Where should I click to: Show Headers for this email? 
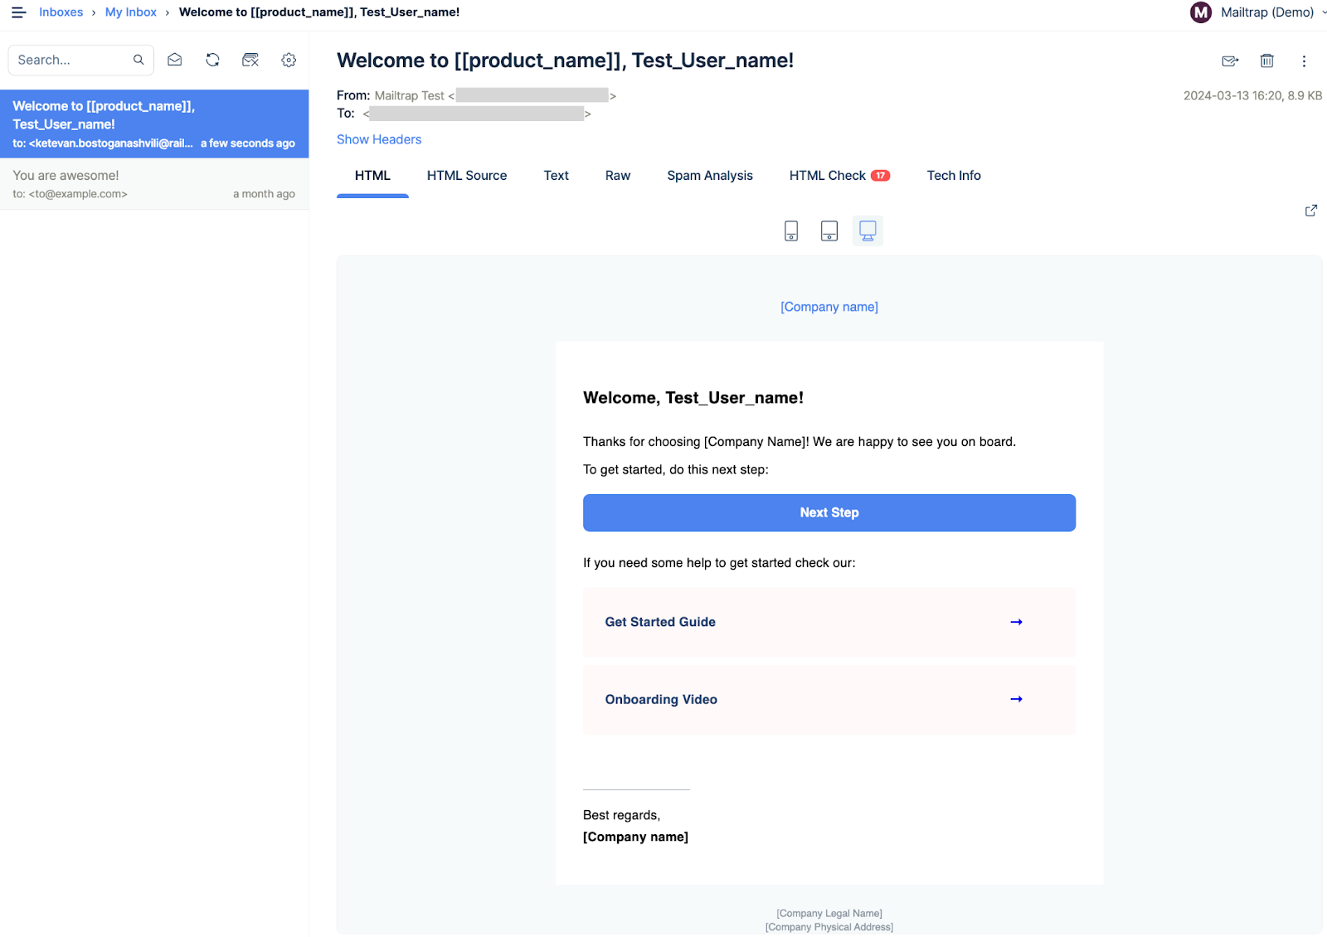(x=379, y=138)
